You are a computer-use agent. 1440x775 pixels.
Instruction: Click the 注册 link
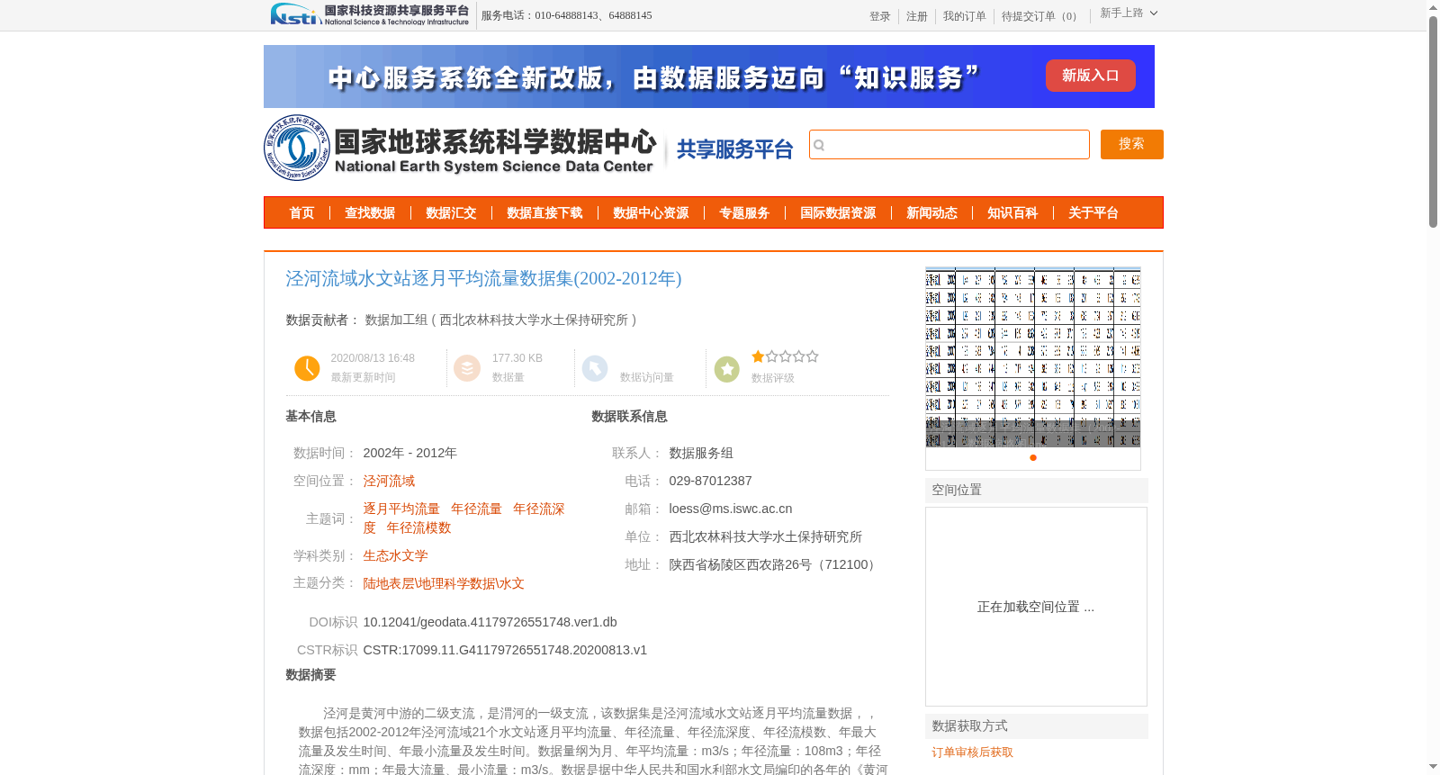click(x=916, y=16)
